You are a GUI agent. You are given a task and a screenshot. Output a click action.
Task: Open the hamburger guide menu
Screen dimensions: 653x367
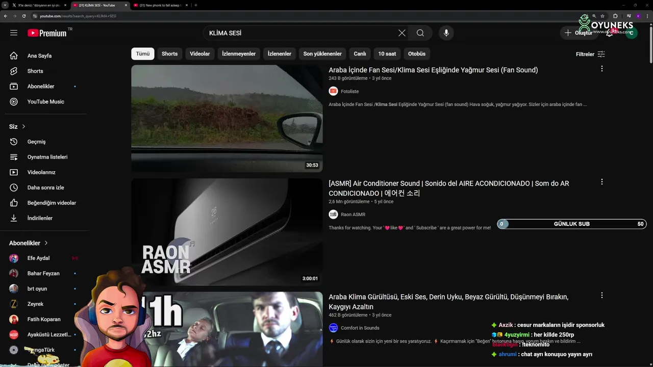[14, 33]
